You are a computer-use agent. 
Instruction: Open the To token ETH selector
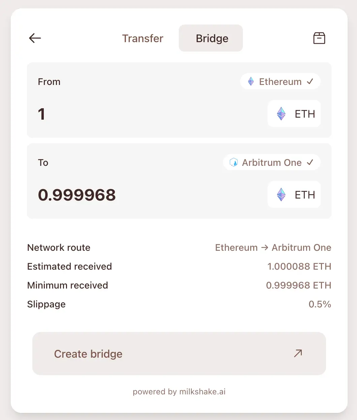click(x=294, y=195)
